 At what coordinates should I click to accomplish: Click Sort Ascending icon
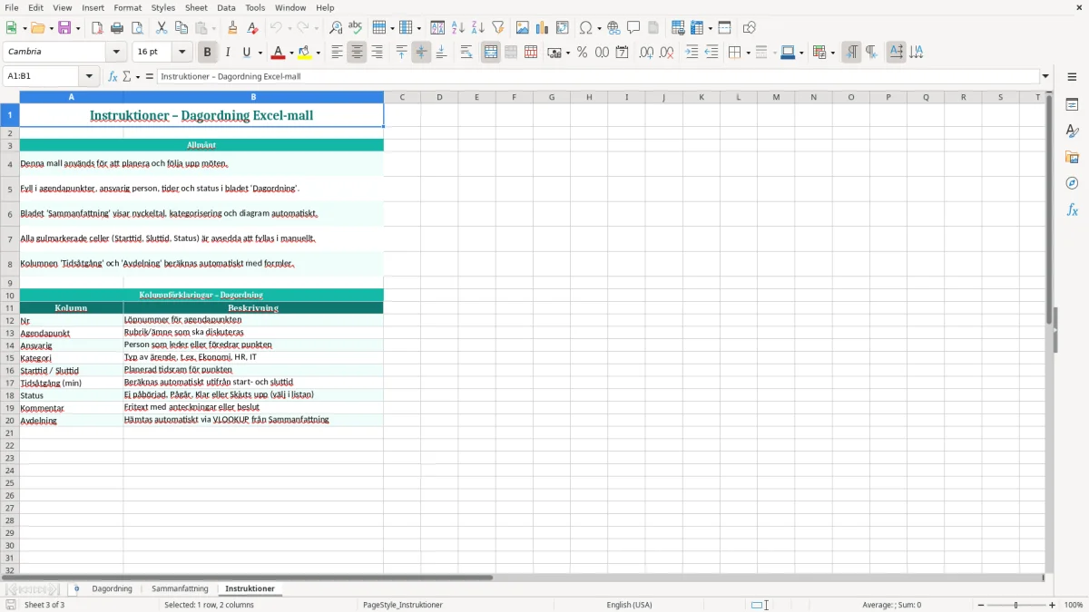(x=458, y=28)
